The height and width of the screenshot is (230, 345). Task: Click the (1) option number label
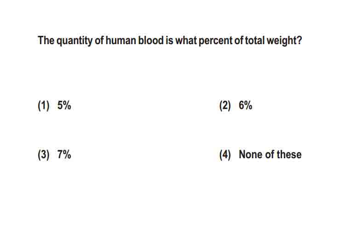click(x=44, y=106)
